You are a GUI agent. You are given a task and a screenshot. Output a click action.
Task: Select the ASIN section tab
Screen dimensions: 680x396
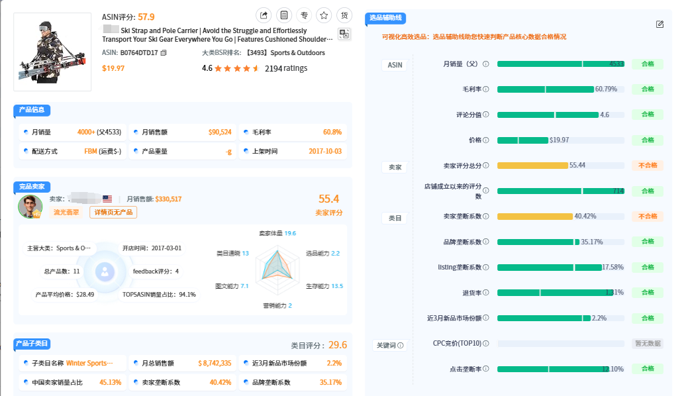[395, 65]
